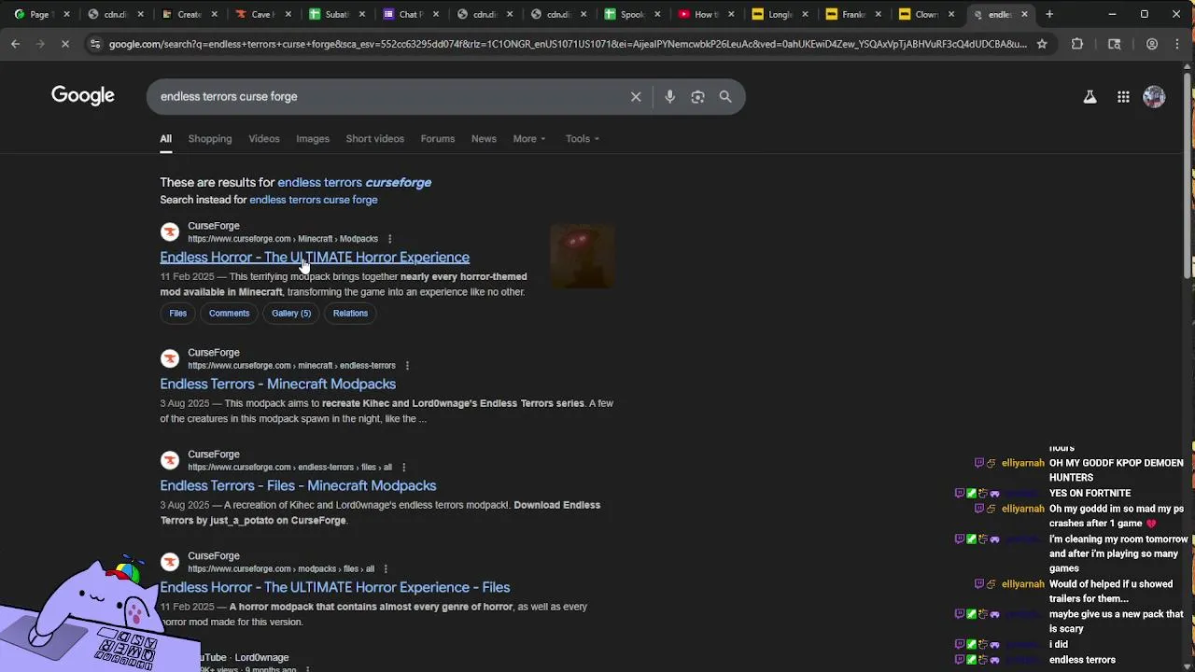
Task: Bookmark this page with the star icon
Action: pos(1042,44)
